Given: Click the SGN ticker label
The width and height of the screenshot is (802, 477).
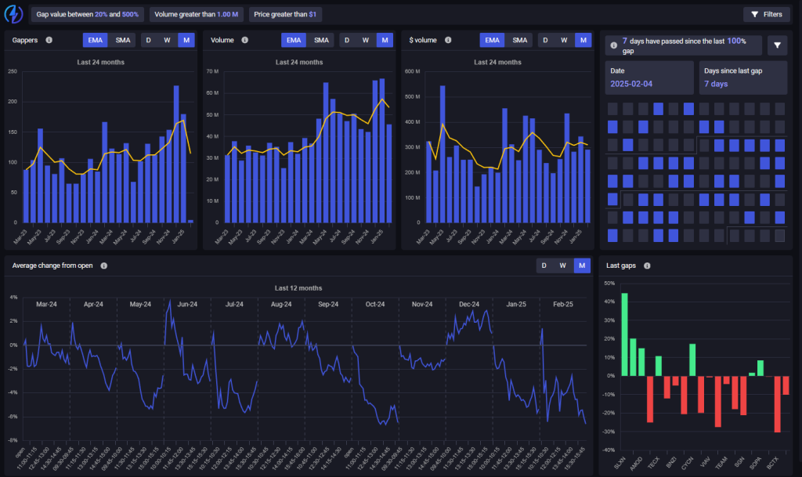Looking at the screenshot, I should tap(739, 462).
